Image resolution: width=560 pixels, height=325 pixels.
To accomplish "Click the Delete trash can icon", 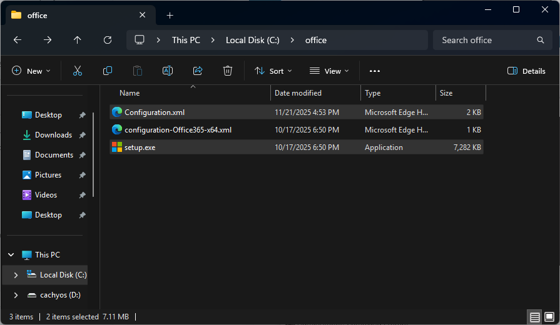I will (x=228, y=71).
